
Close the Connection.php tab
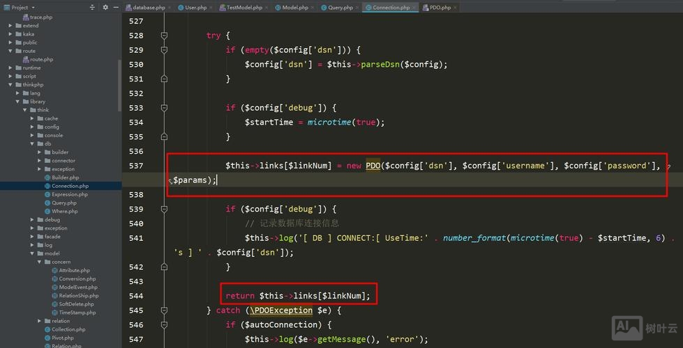[x=414, y=8]
